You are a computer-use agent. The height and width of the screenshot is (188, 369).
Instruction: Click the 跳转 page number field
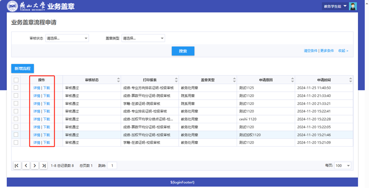tap(112, 165)
